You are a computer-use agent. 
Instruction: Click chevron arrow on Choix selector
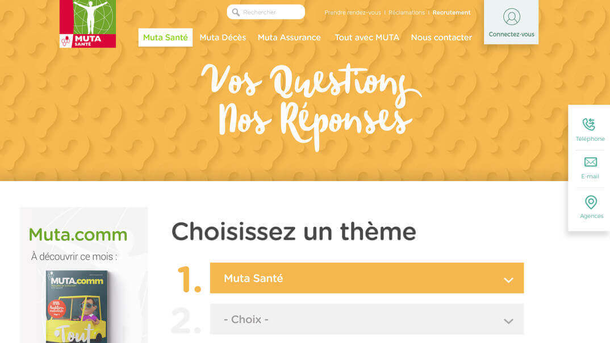[508, 321]
